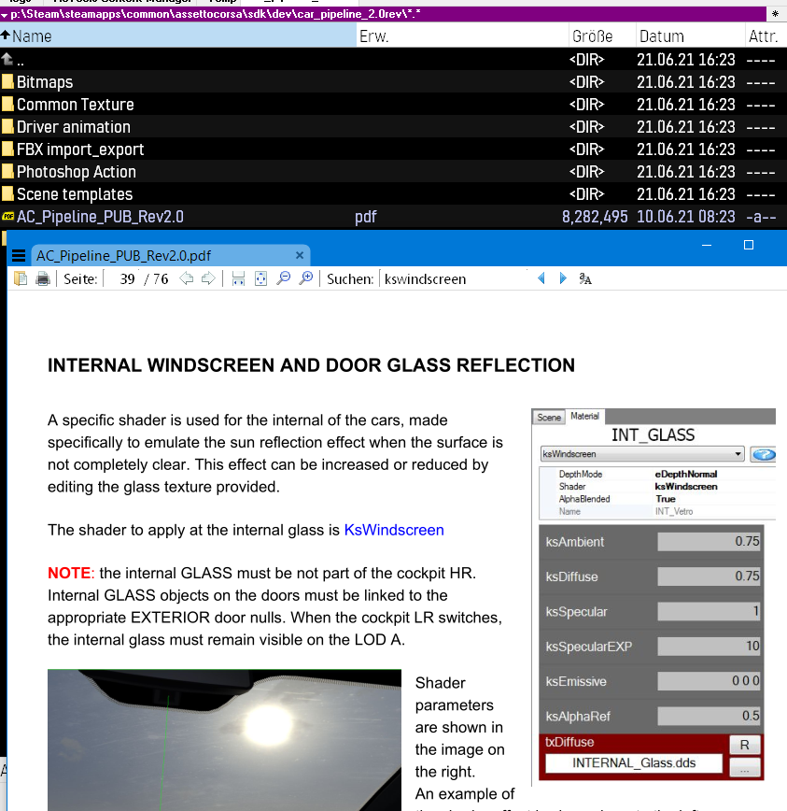The width and height of the screenshot is (787, 811).
Task: Select fit width view icon
Action: (238, 278)
